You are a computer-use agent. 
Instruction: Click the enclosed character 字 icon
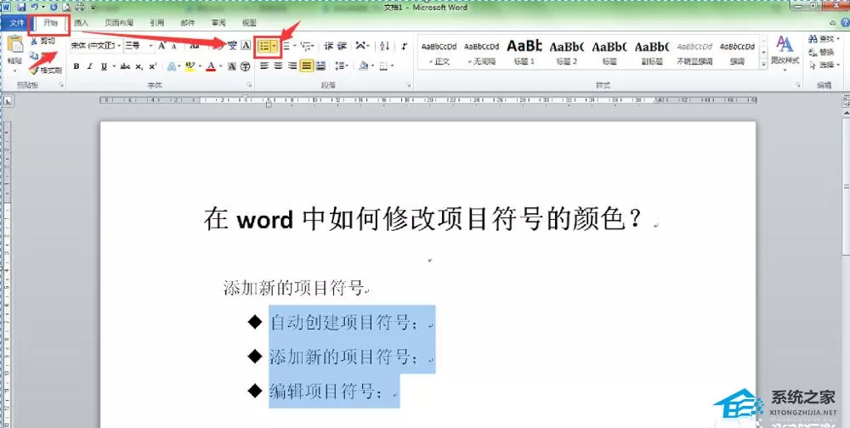pos(245,66)
